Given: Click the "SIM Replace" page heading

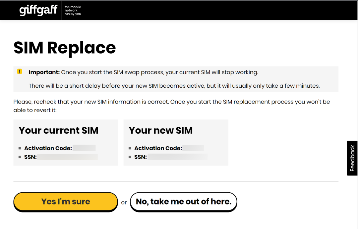Looking at the screenshot, I should pyautogui.click(x=65, y=48).
